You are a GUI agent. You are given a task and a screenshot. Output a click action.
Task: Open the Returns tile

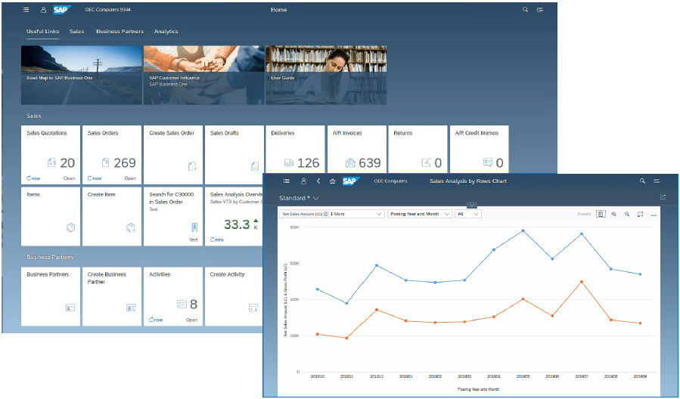[x=418, y=150]
